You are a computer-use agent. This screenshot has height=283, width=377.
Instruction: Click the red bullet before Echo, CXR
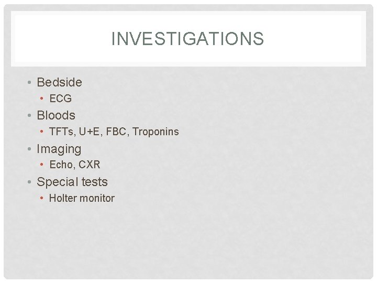coord(42,165)
